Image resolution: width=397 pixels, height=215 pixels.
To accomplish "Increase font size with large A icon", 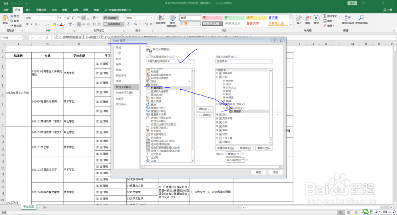I will coord(68,18).
